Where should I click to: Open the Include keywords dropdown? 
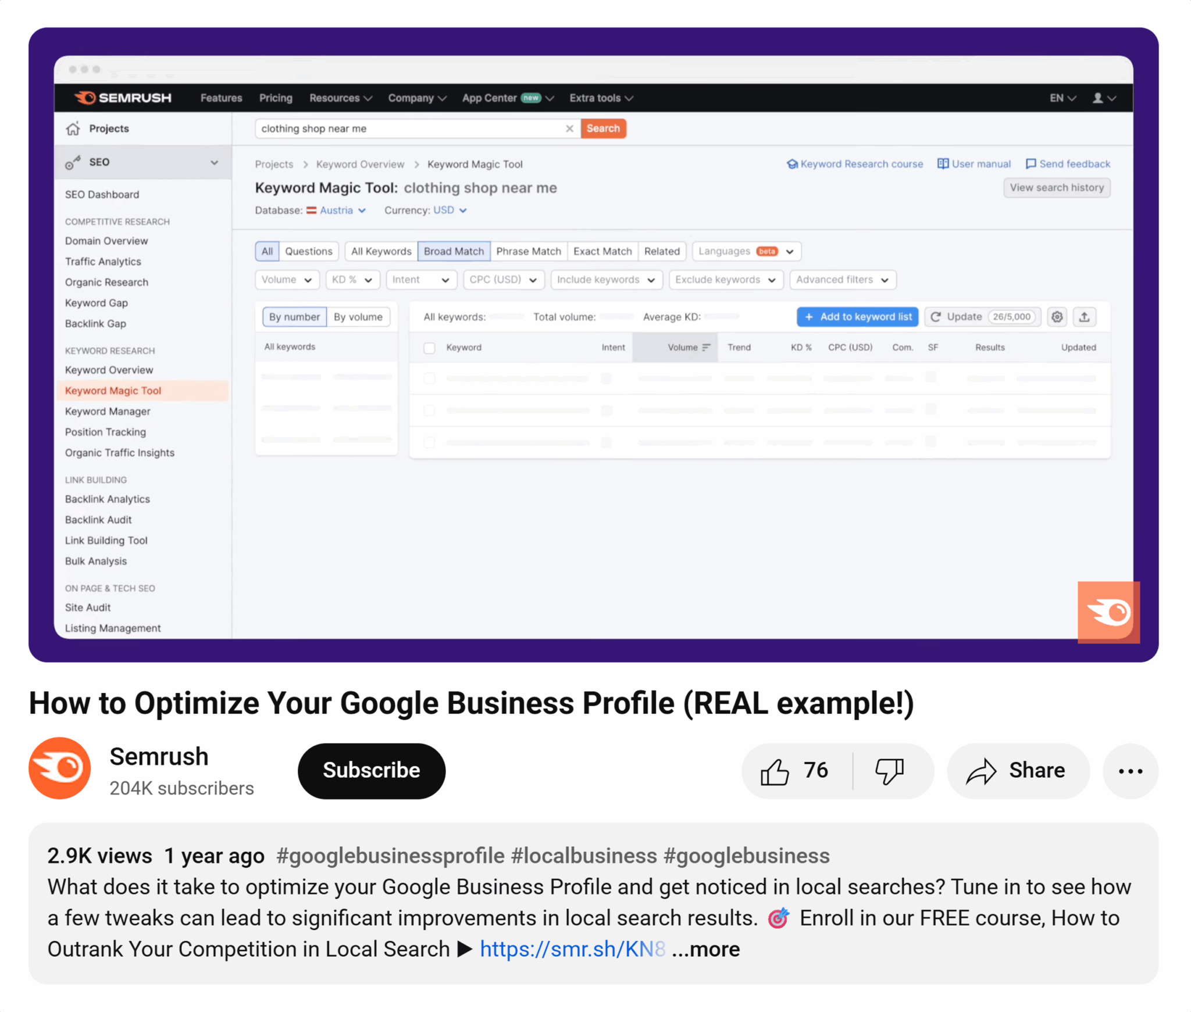(607, 280)
